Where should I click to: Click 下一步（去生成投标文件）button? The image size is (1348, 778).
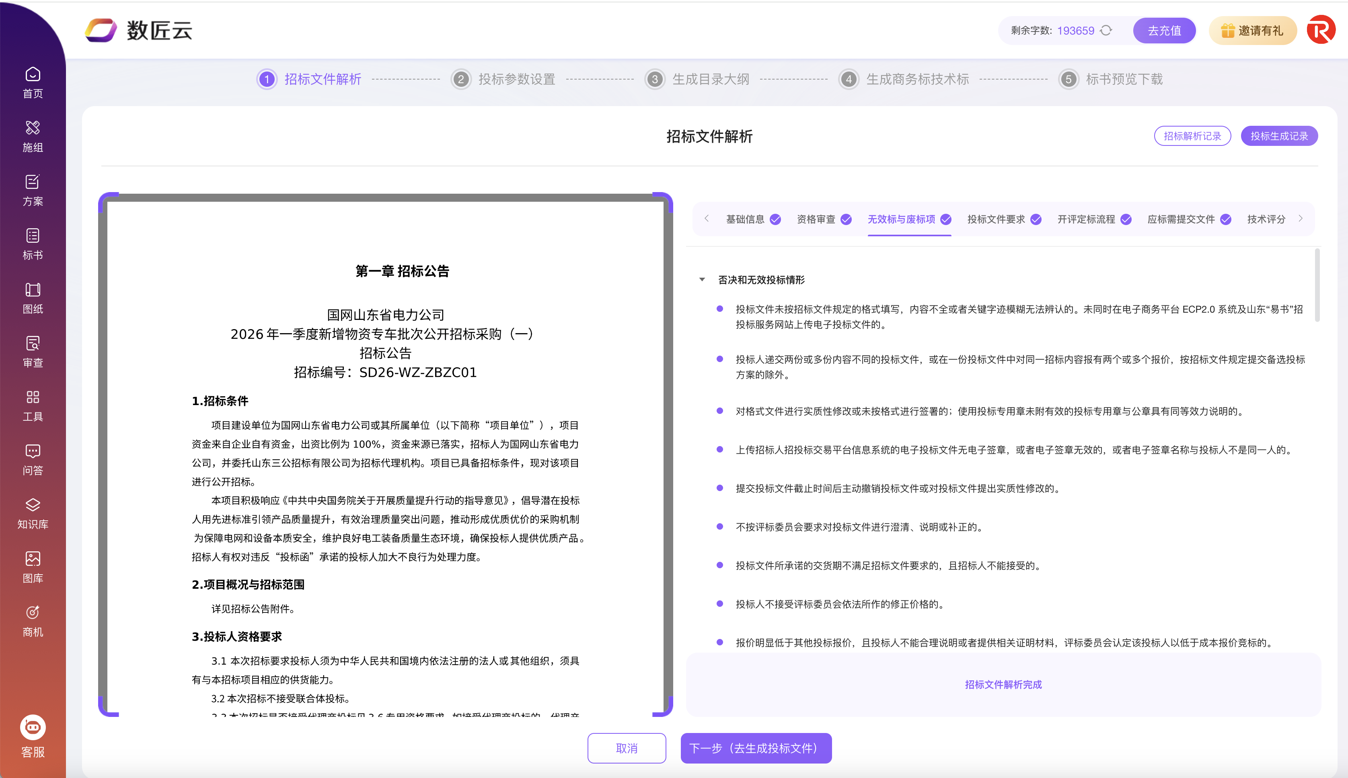756,748
